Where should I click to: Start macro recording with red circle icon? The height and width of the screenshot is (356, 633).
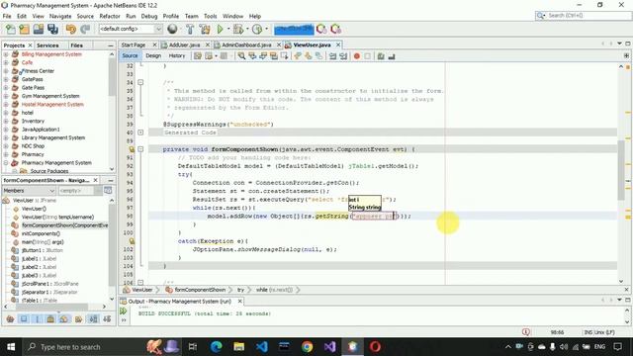pyautogui.click(x=357, y=56)
